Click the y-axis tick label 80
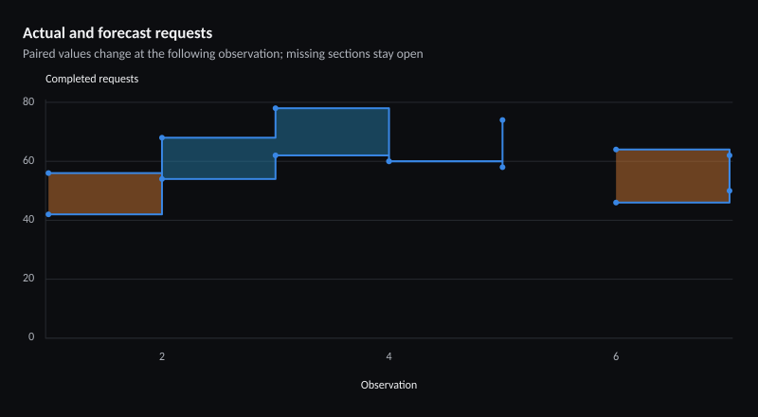The height and width of the screenshot is (417, 758). point(28,102)
